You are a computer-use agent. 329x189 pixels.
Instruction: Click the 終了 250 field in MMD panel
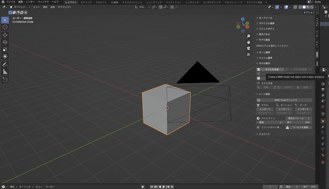pyautogui.click(x=298, y=122)
